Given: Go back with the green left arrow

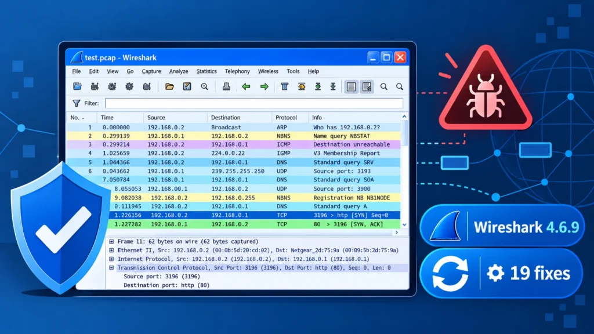Looking at the screenshot, I should click(246, 87).
